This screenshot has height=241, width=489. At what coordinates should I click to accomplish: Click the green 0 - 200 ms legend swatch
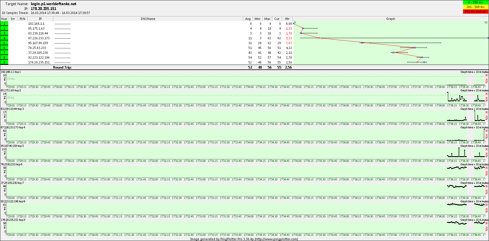476,2
